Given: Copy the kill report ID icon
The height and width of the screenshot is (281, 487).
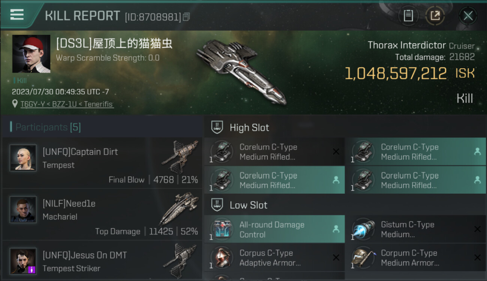Looking at the screenshot, I should [x=187, y=16].
